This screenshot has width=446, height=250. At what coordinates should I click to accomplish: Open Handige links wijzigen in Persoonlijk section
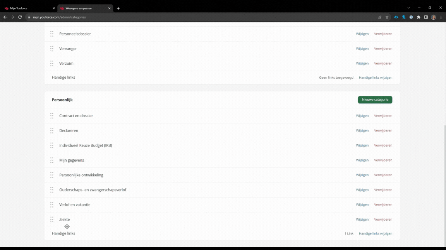375,233
